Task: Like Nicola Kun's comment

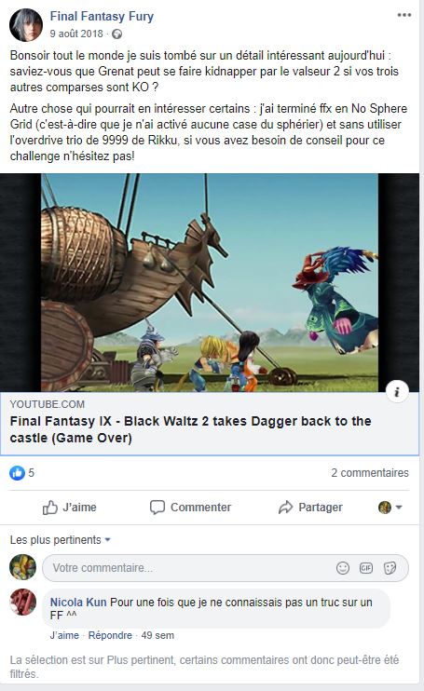Action: point(64,635)
